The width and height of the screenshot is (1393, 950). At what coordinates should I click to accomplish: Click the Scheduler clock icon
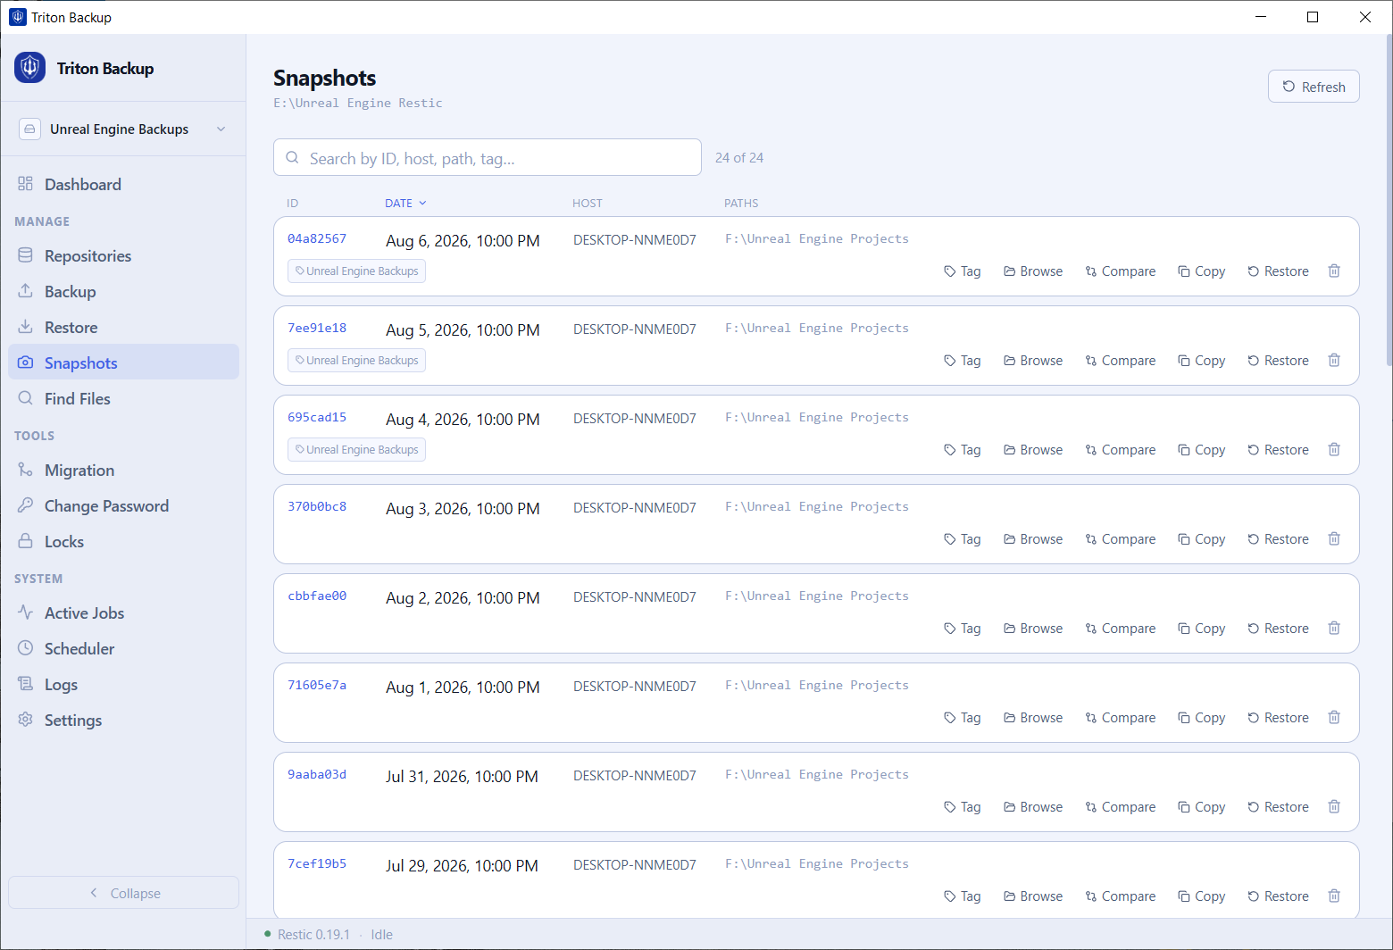click(x=25, y=648)
